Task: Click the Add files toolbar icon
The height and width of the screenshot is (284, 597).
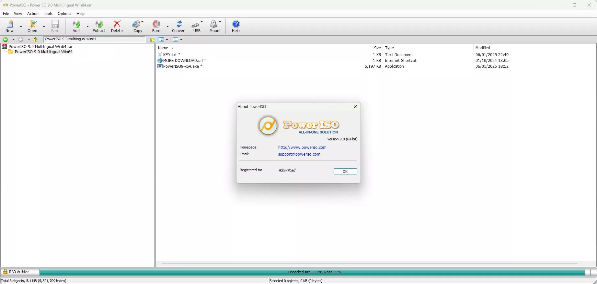Action: (x=76, y=24)
